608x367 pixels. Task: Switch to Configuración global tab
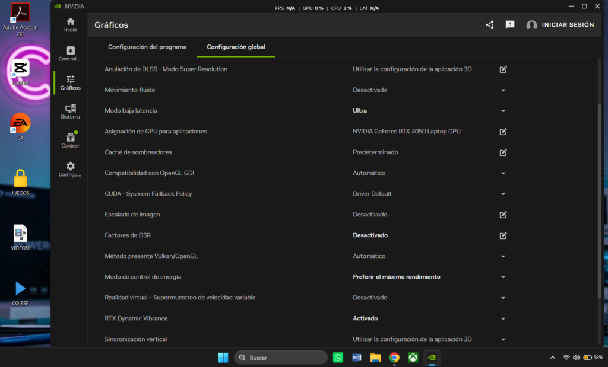click(x=236, y=47)
